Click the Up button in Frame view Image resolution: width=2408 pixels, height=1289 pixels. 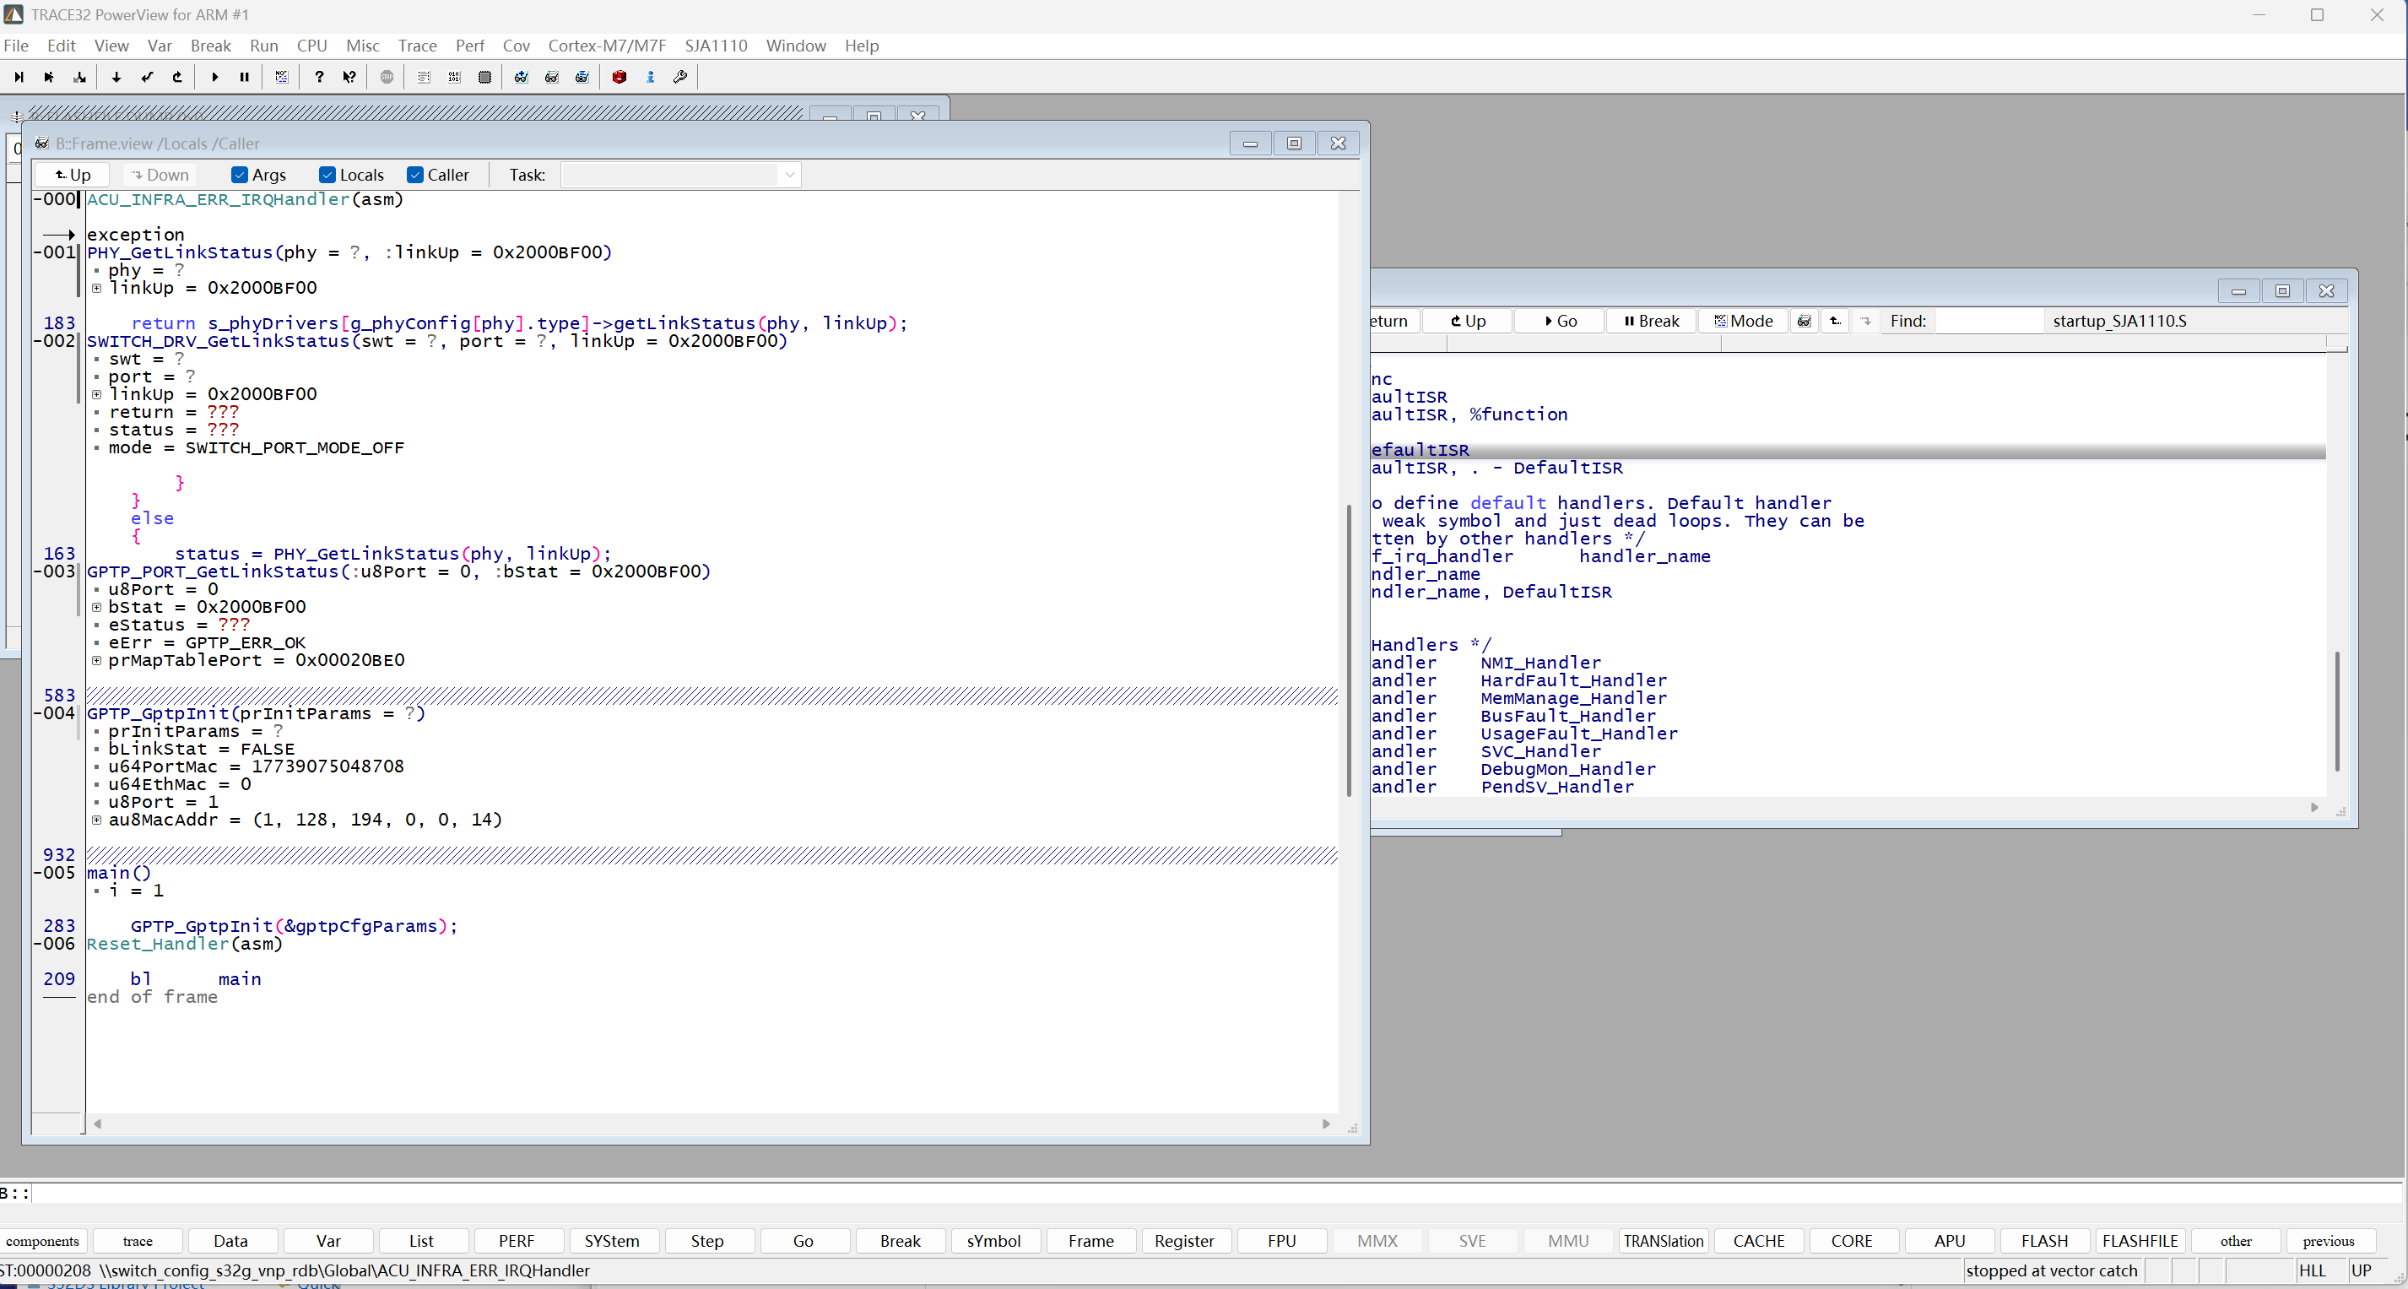(72, 175)
